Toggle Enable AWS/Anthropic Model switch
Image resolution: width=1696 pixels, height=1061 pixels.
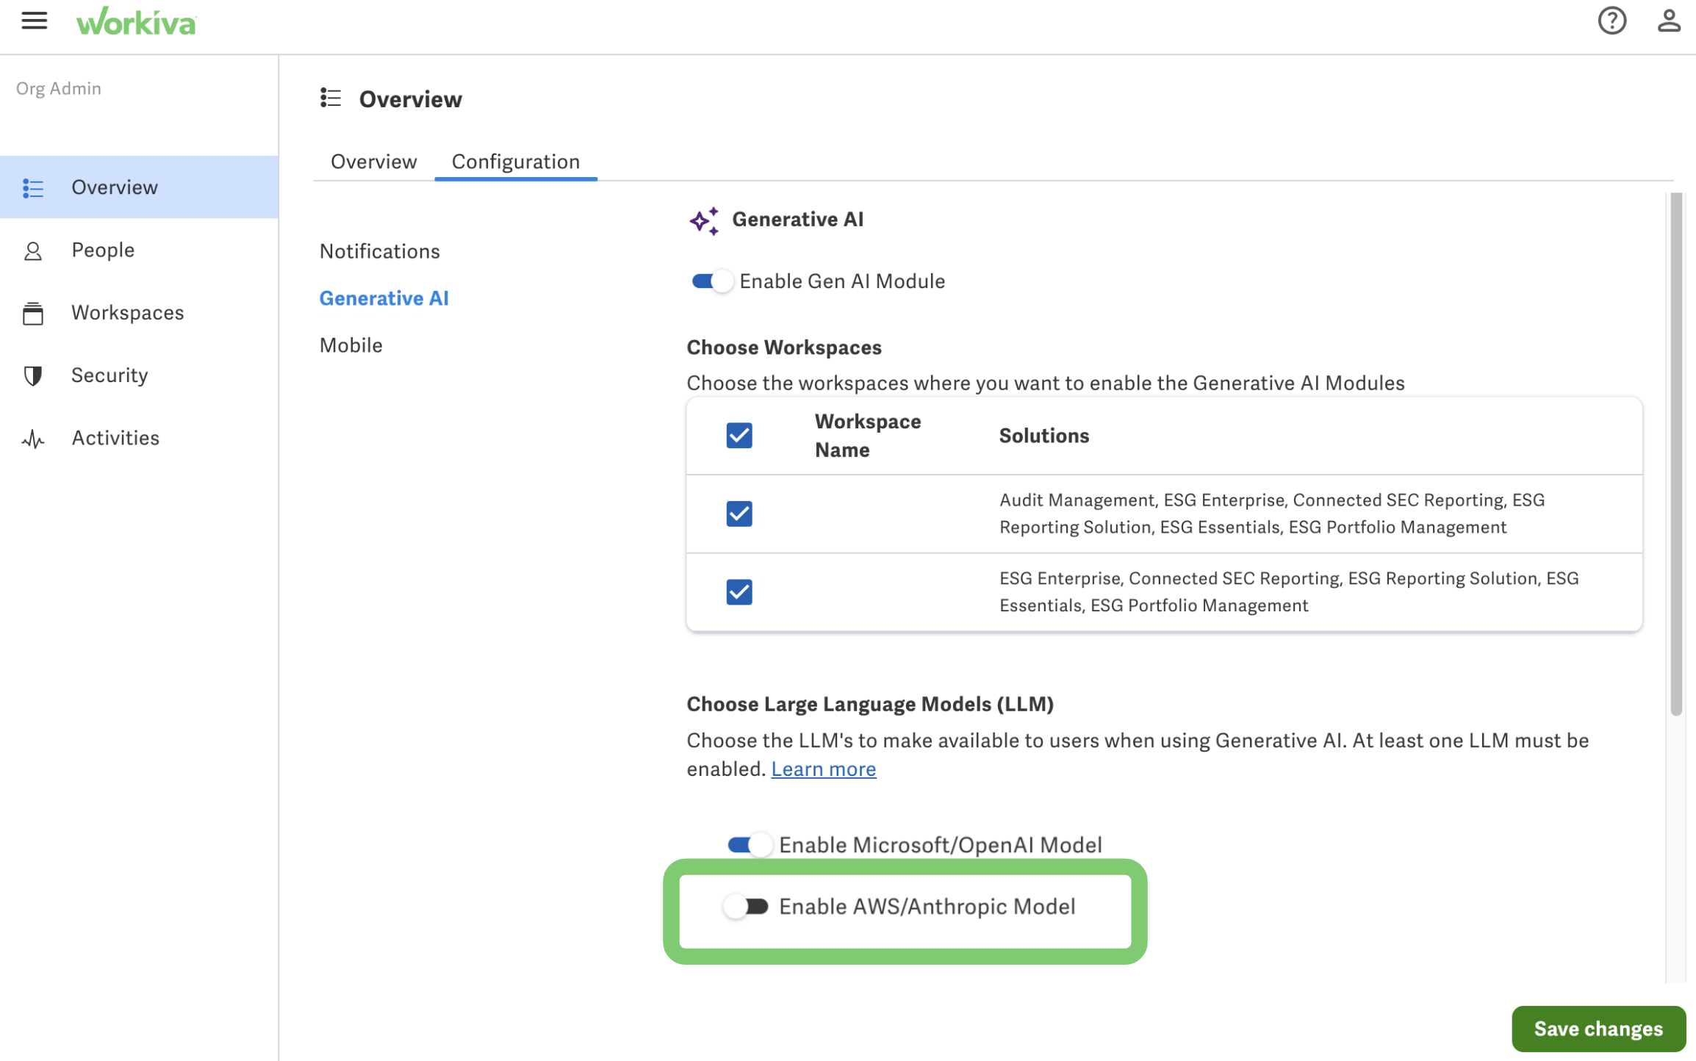(746, 907)
